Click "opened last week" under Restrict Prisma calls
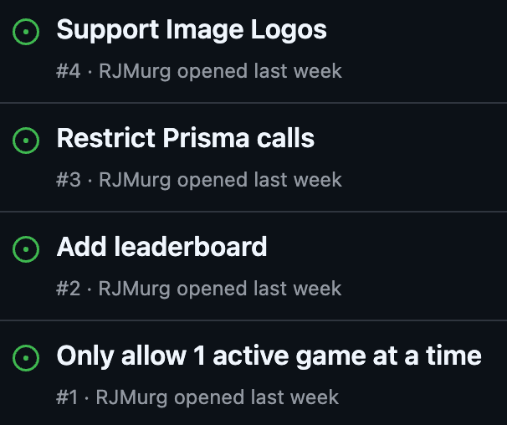This screenshot has width=507, height=425. pyautogui.click(x=259, y=180)
